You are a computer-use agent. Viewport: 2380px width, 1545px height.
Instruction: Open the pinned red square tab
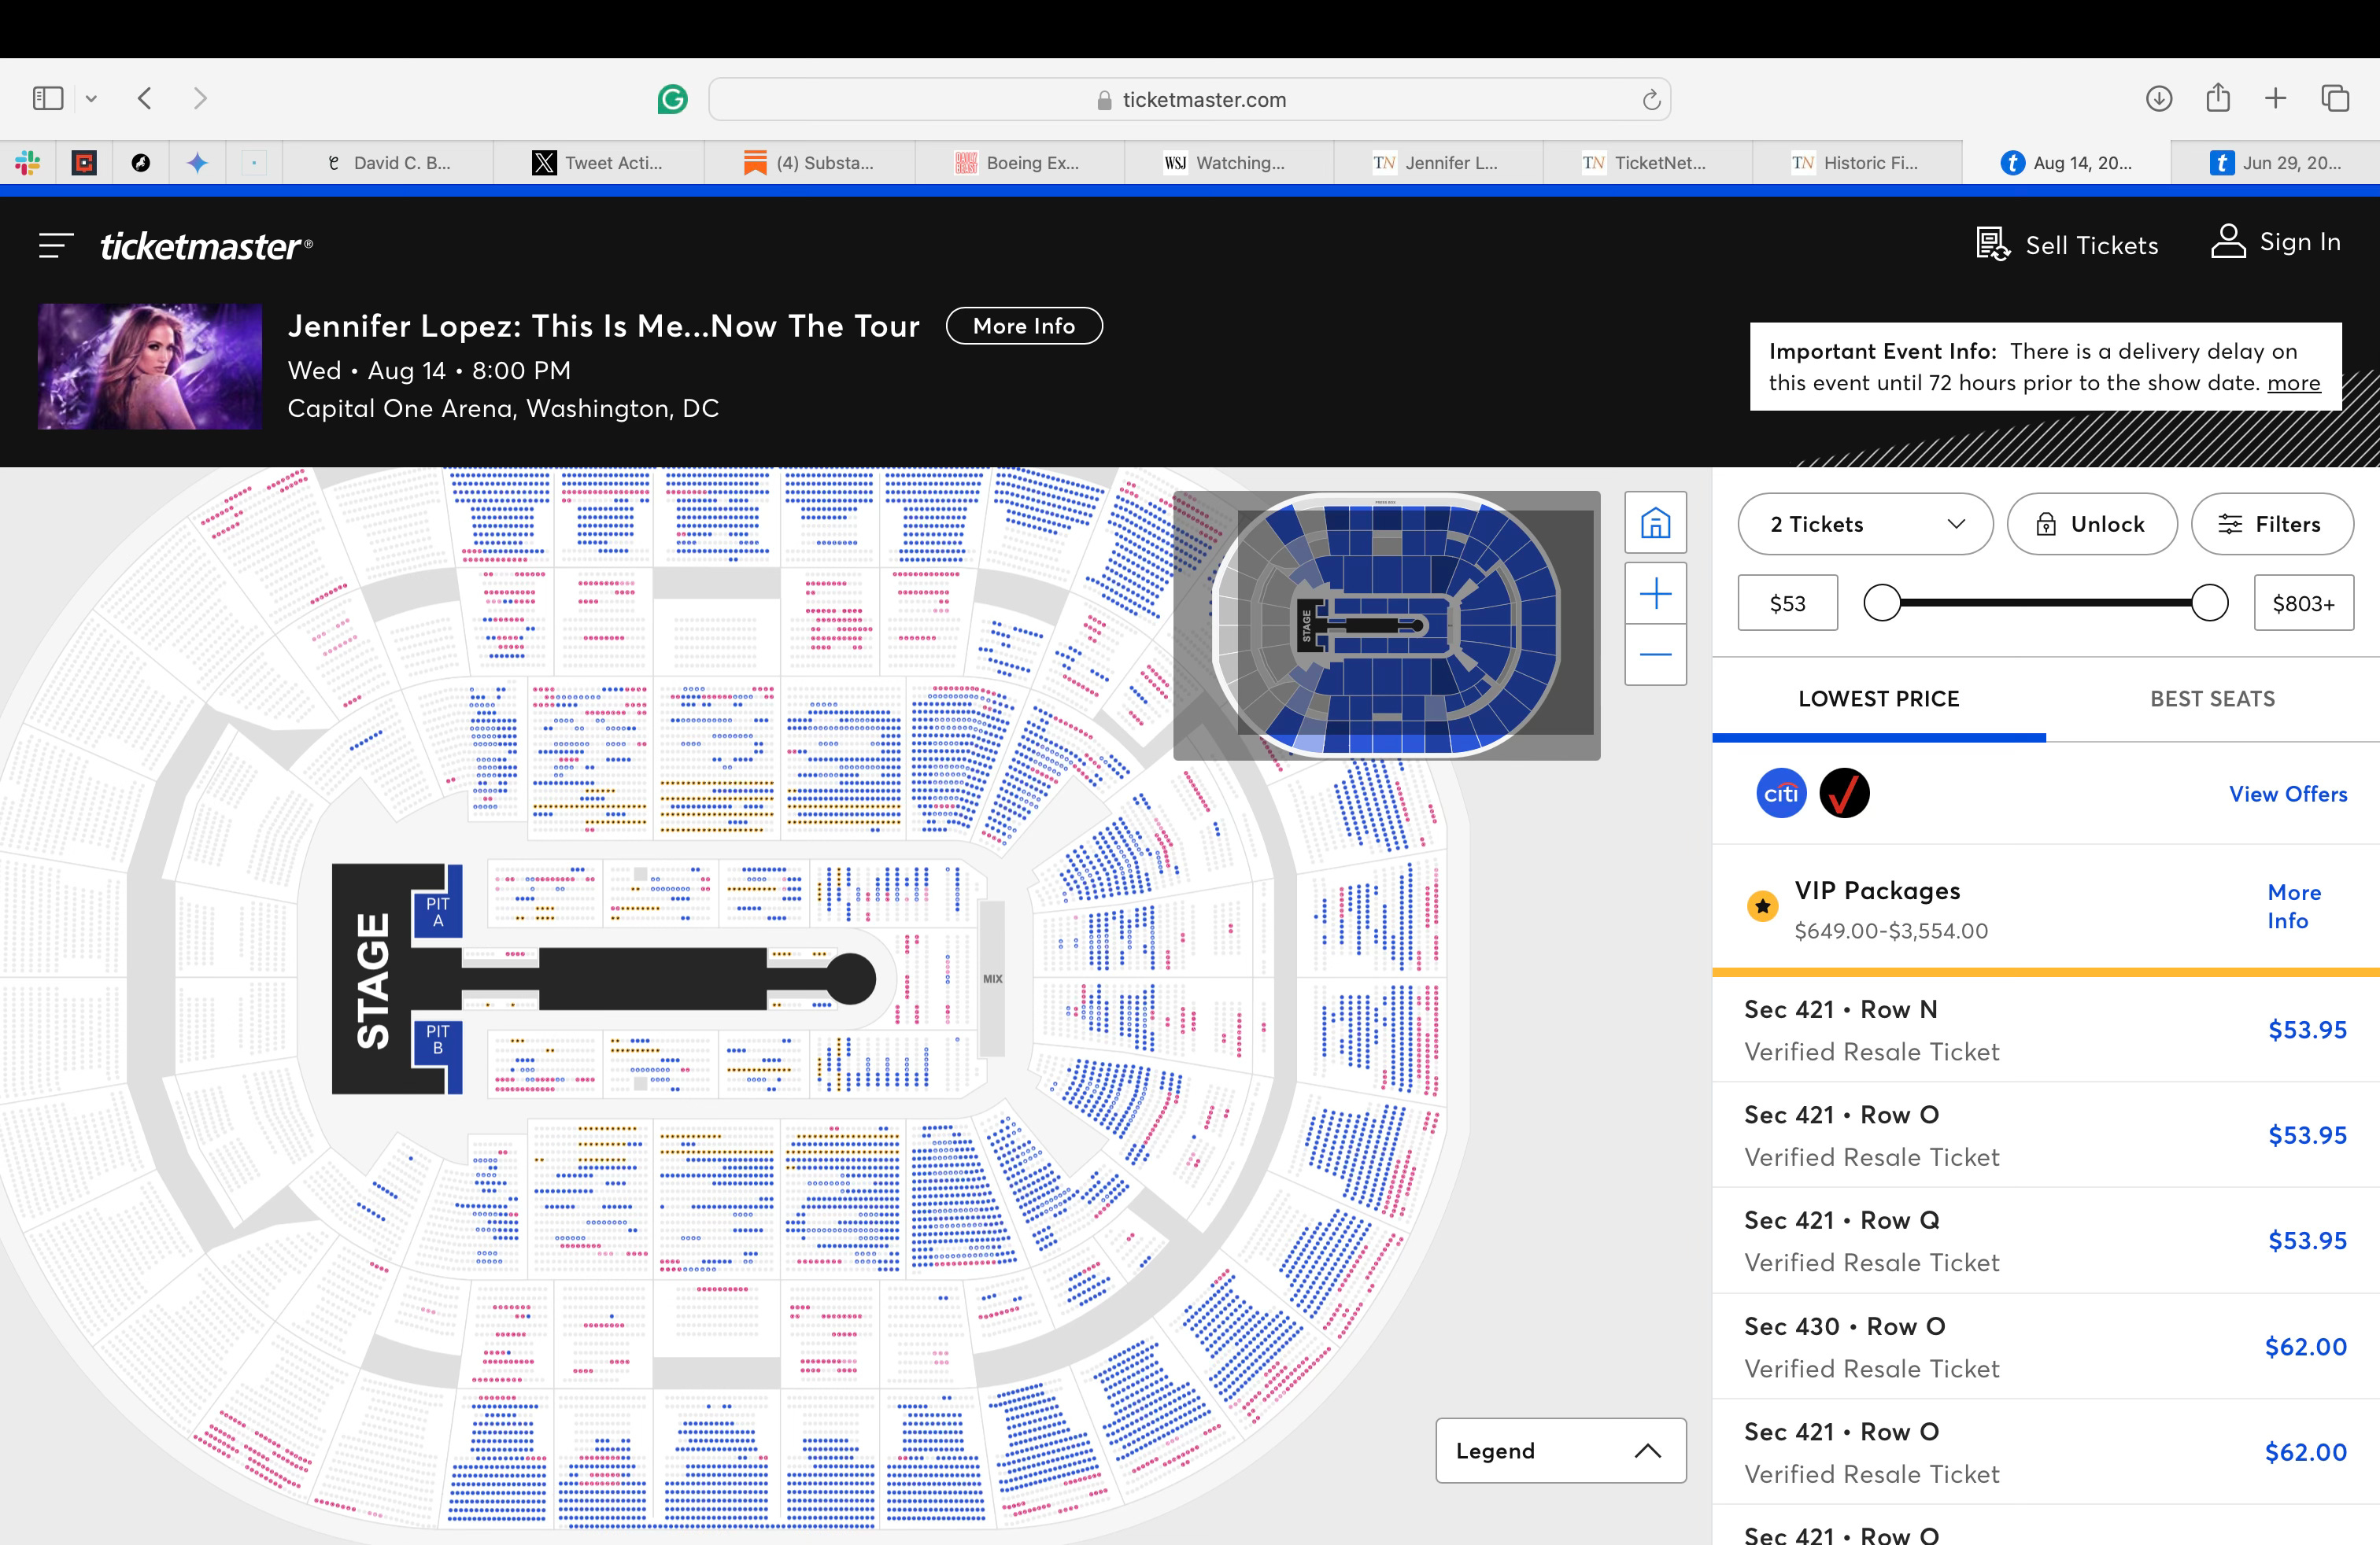coord(85,163)
